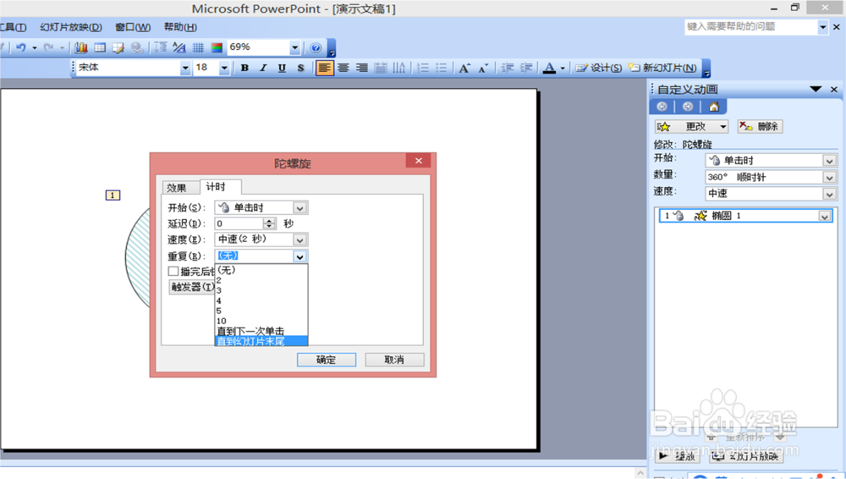Click the 延迟 delay value field
This screenshot has height=479, width=846.
239,223
